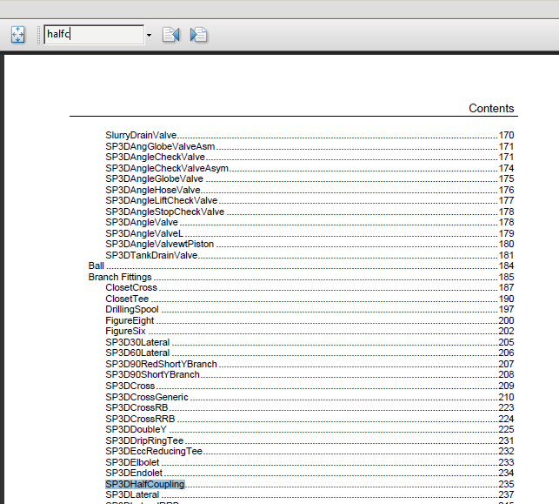Click page number 210 for SP3DCrossGeneric
Screen dimensions: 559x504
pos(506,397)
